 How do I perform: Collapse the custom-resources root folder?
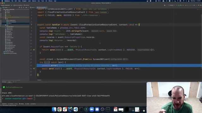point(3,9)
